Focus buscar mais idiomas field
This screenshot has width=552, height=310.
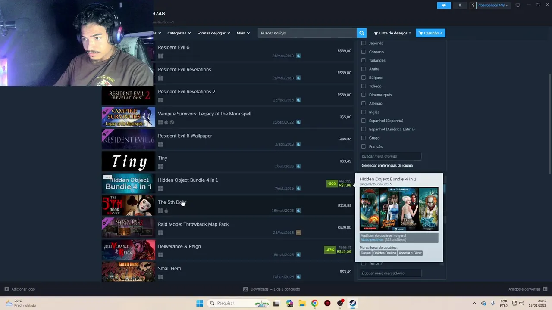pos(390,156)
